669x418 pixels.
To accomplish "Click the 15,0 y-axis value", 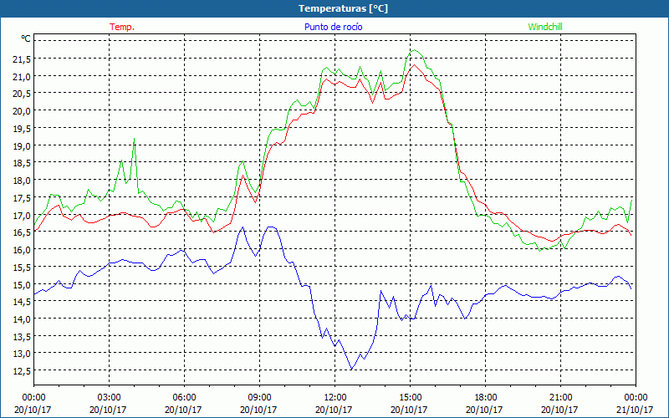I will click(x=22, y=284).
